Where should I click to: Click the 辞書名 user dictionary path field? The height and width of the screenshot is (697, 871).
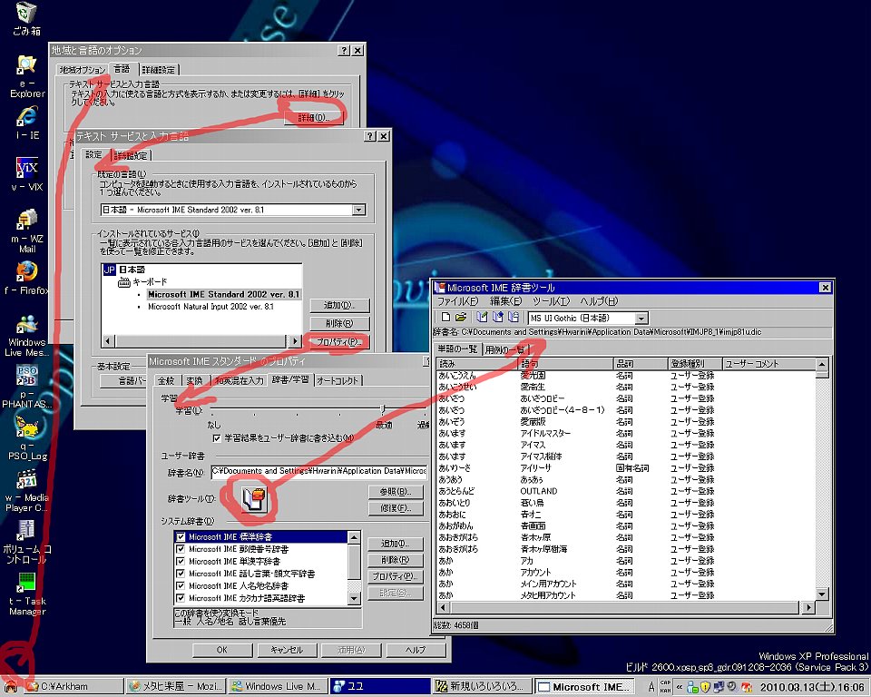pyautogui.click(x=318, y=471)
